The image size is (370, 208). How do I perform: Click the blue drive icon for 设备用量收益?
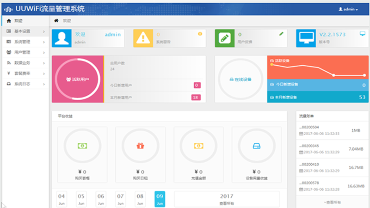(256, 145)
